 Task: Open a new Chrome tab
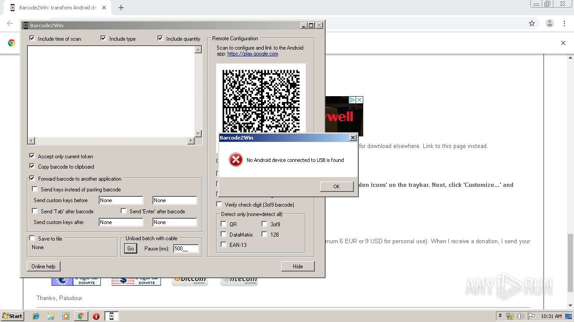pos(121,8)
